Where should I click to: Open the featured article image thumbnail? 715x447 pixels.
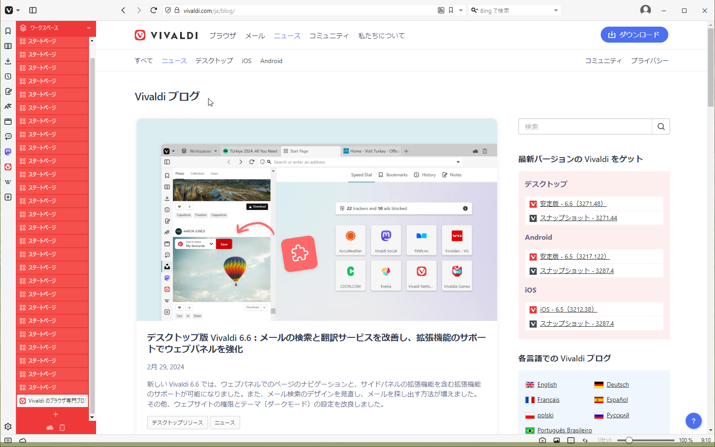click(317, 220)
